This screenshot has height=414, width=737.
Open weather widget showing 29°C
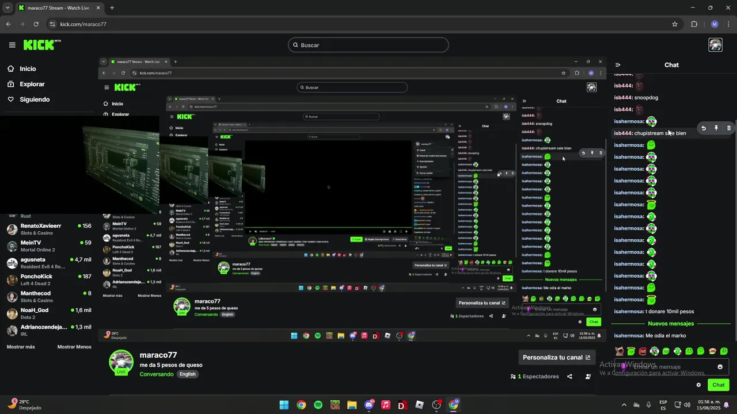(x=26, y=405)
